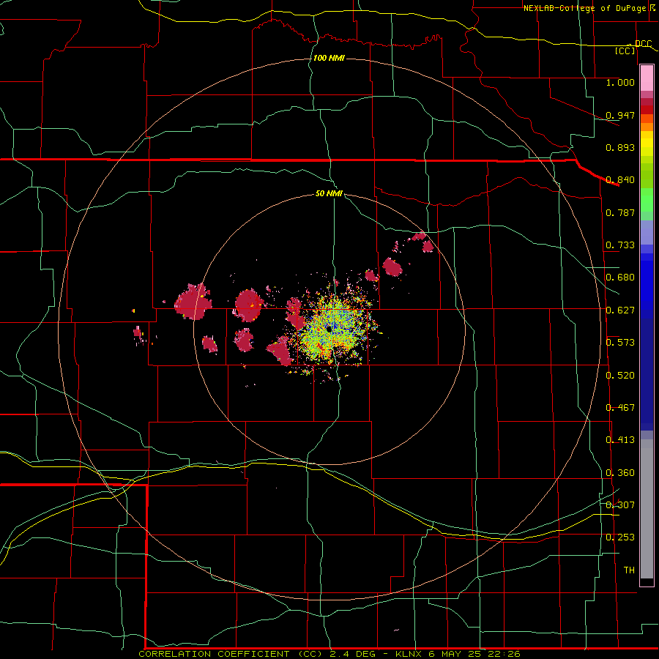The height and width of the screenshot is (659, 659).
Task: Click the 0.680 scale value
Action: [x=620, y=278]
